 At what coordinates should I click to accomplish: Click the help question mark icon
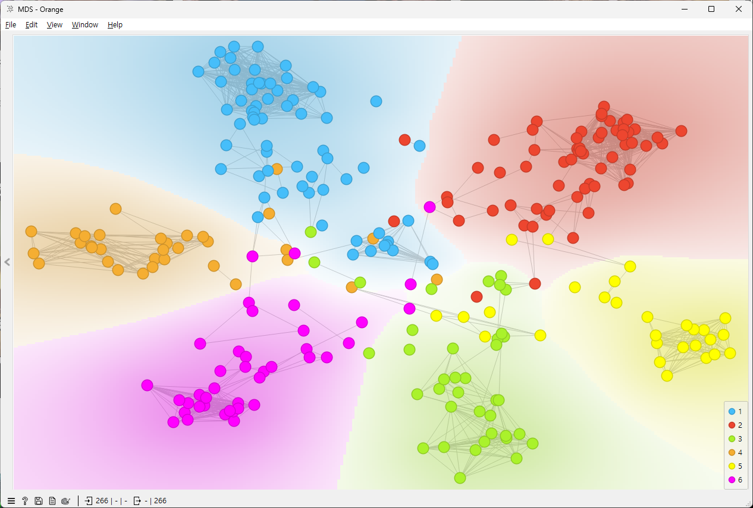pyautogui.click(x=25, y=501)
